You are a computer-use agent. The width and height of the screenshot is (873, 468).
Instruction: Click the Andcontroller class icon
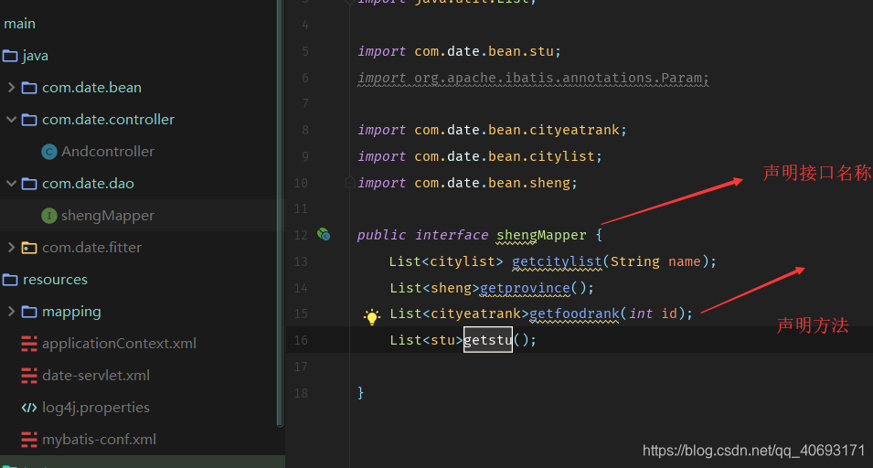pos(49,152)
